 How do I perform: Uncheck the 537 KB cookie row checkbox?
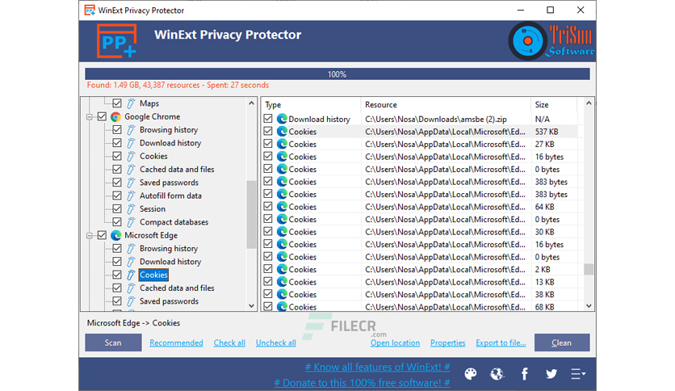pyautogui.click(x=268, y=131)
